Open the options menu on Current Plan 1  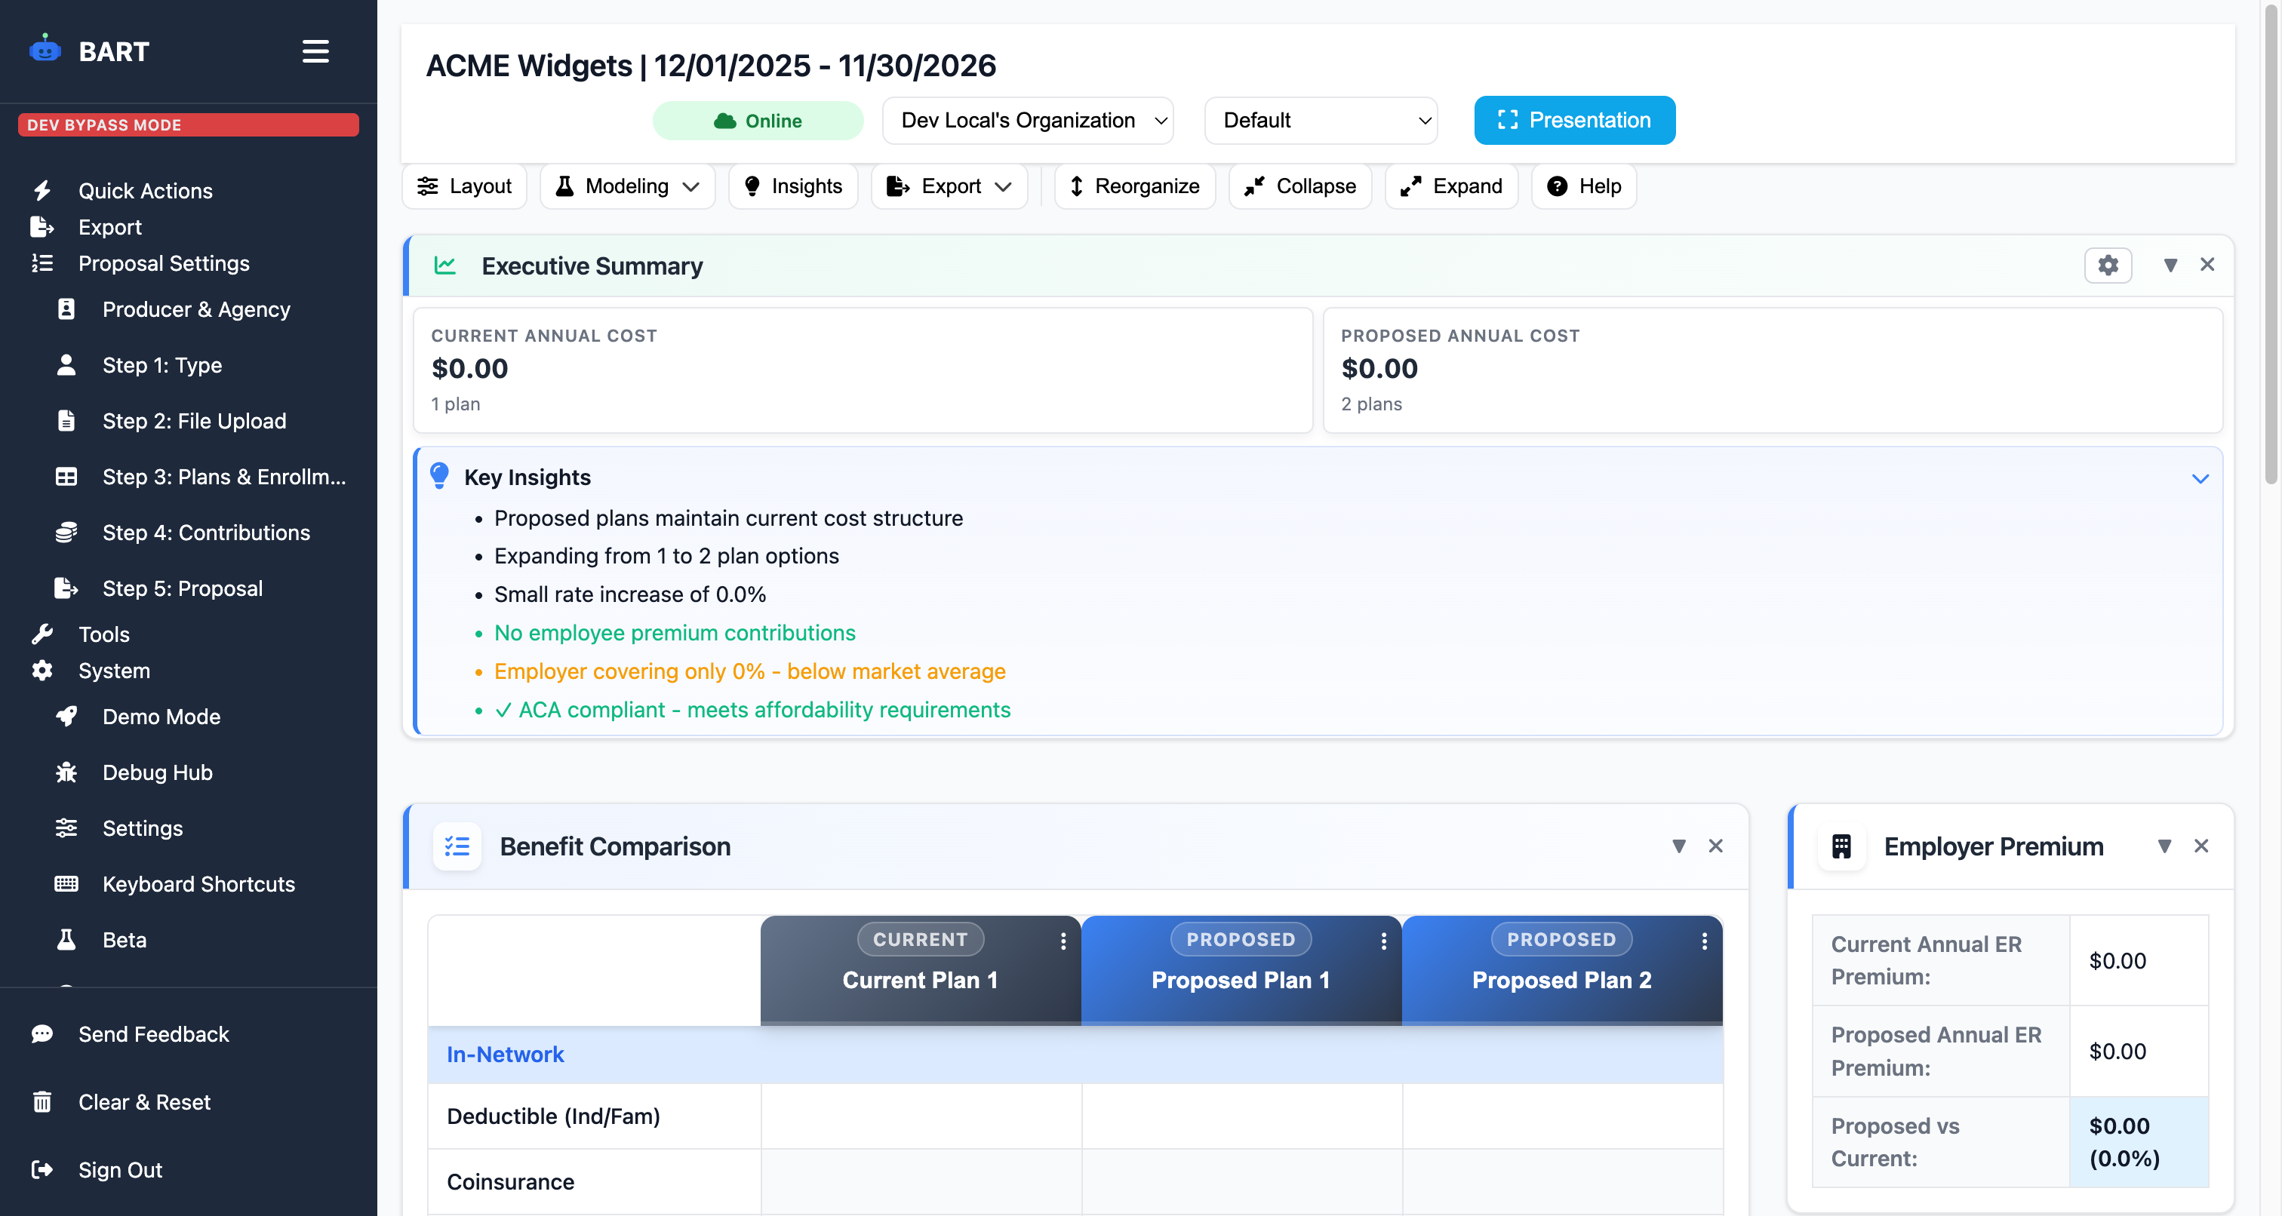click(1063, 943)
